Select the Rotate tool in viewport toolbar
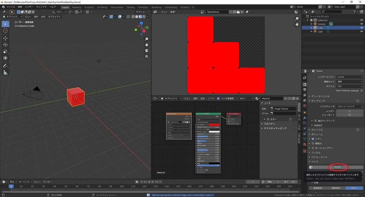 pos(5,45)
